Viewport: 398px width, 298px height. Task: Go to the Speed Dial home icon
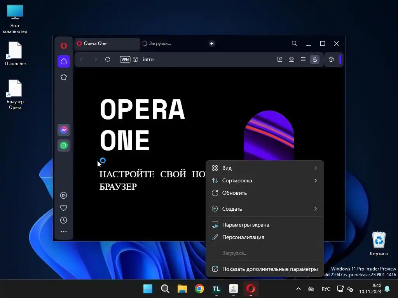pos(64,61)
